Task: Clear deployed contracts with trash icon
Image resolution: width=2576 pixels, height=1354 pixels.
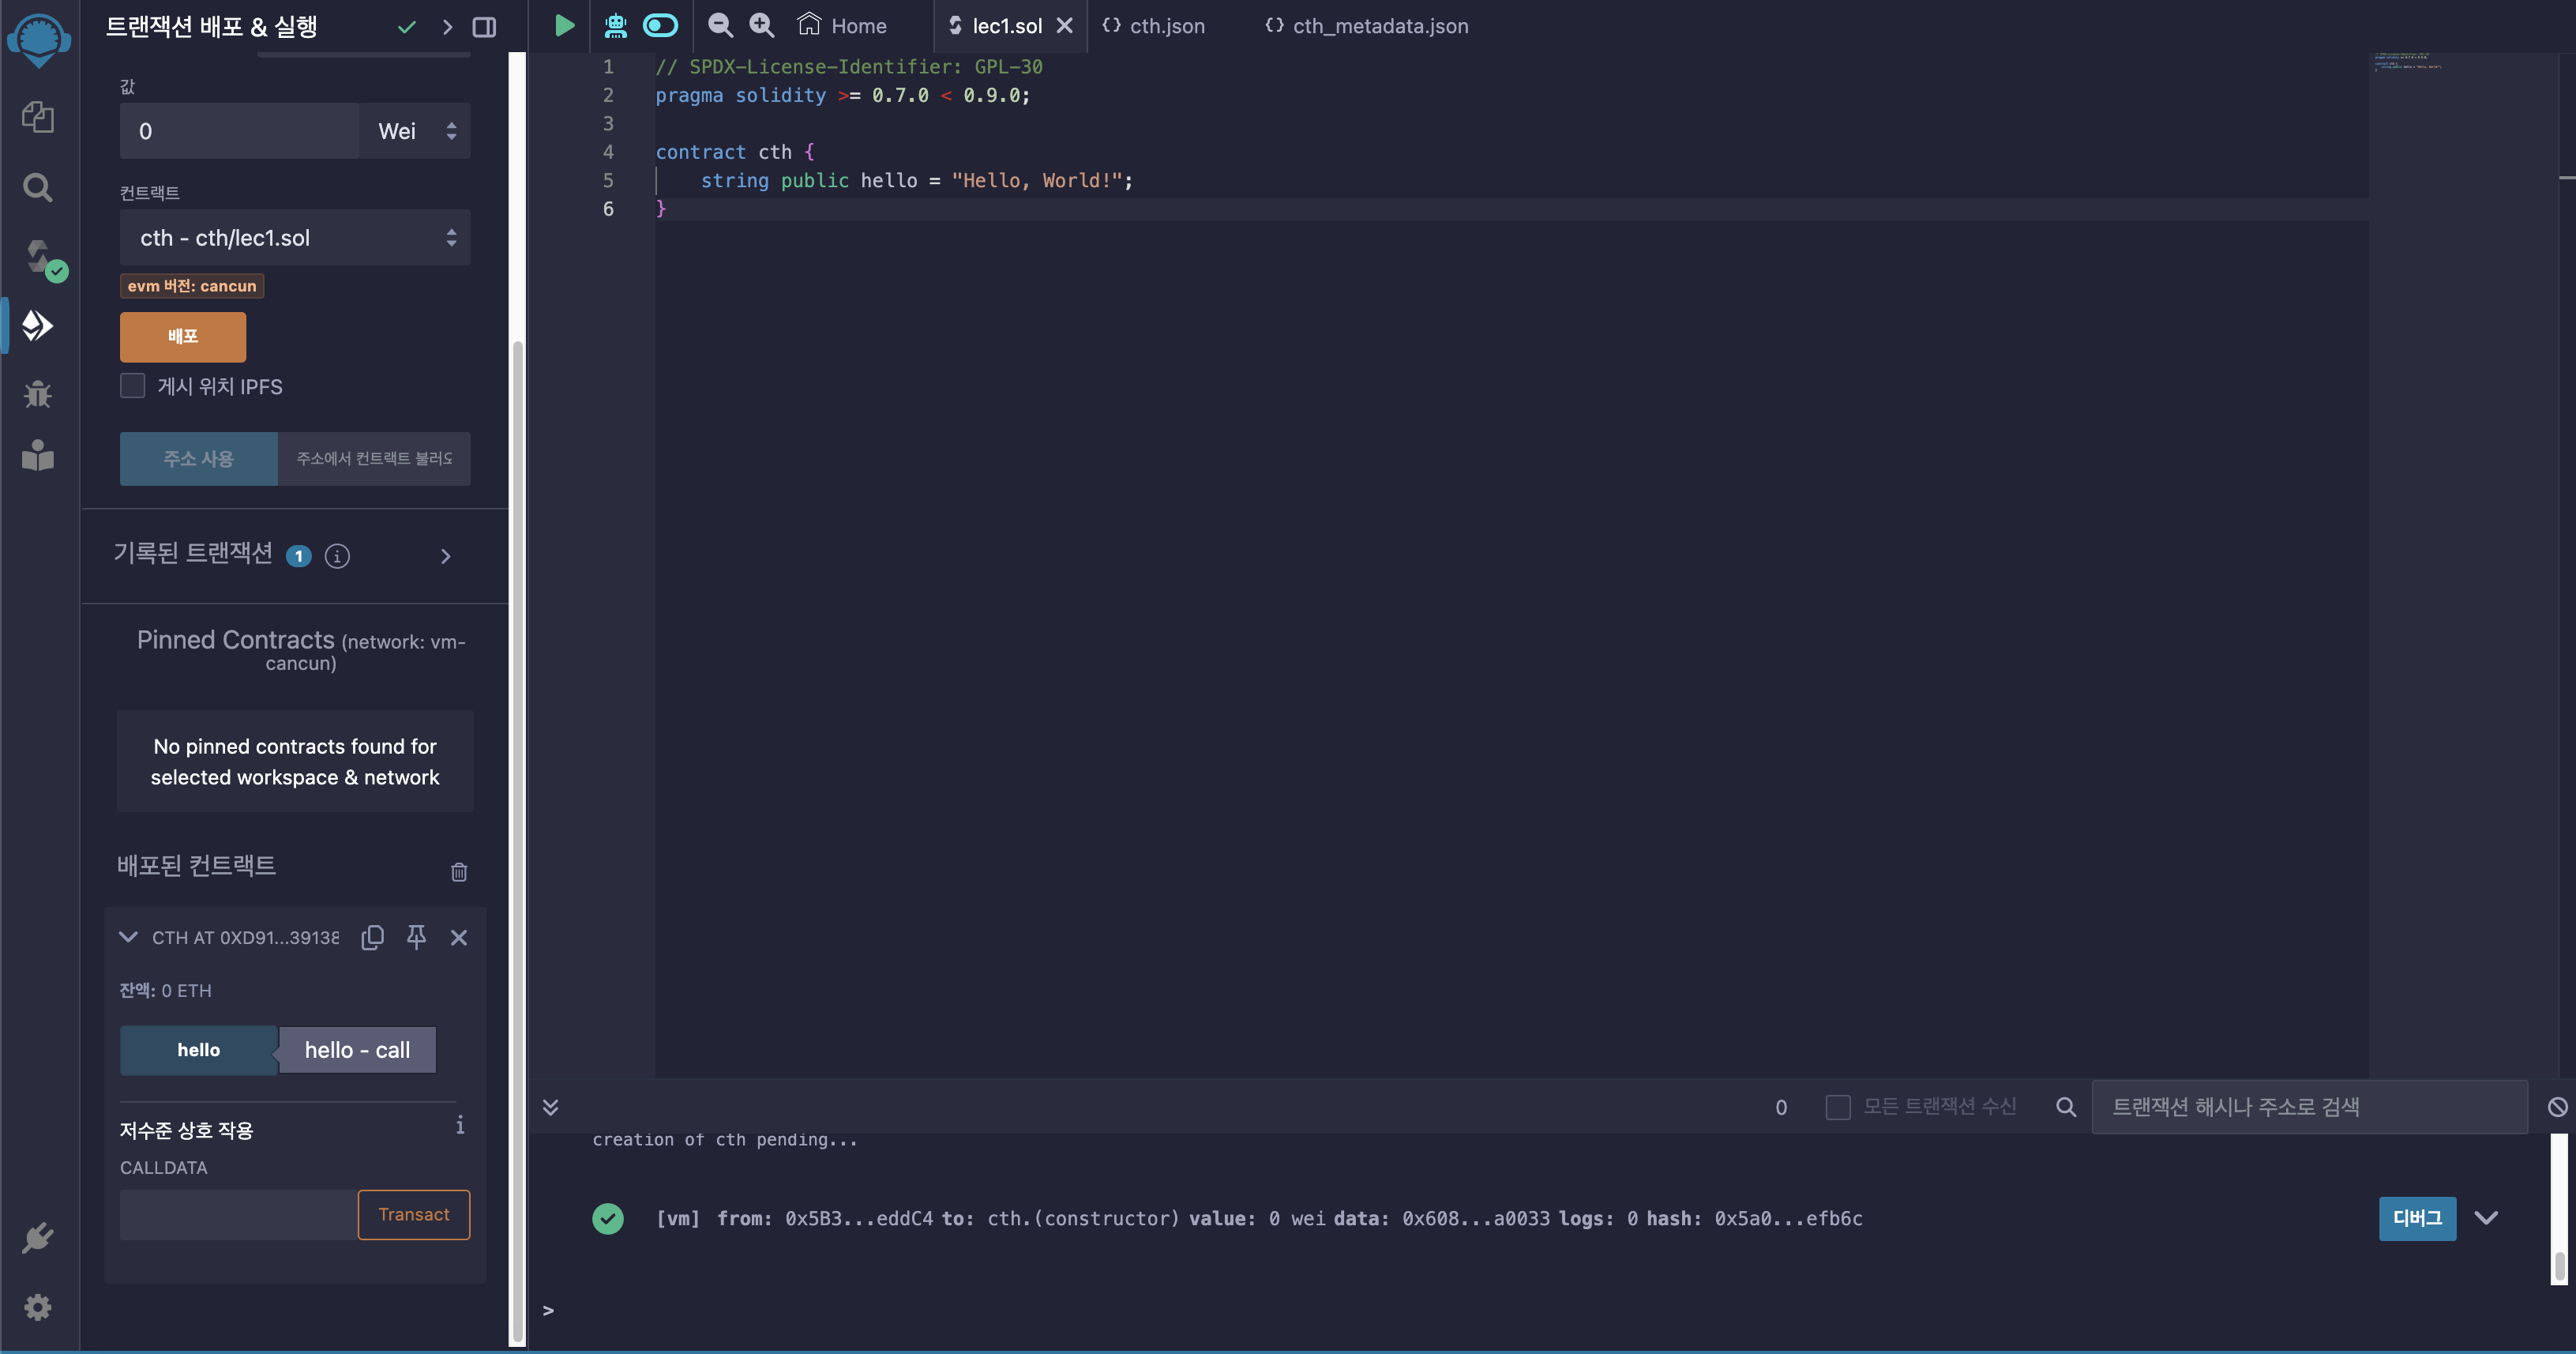Action: [459, 871]
